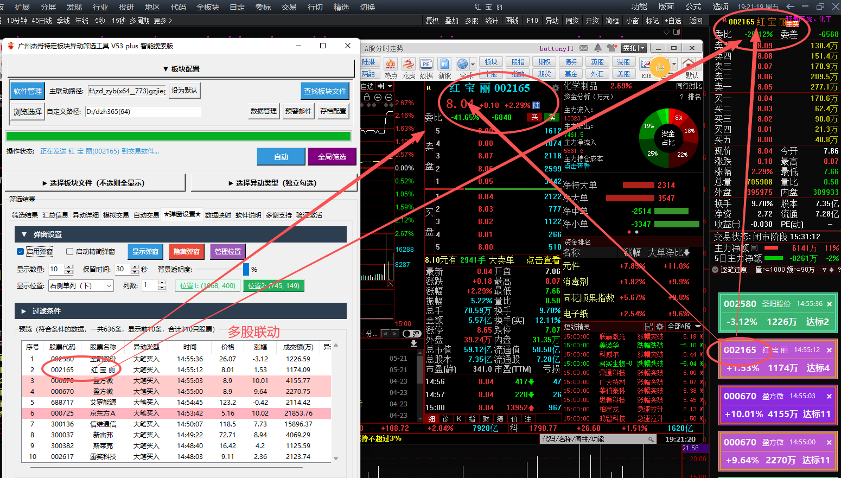Switch to the 筛选结果 tab

[x=25, y=215]
